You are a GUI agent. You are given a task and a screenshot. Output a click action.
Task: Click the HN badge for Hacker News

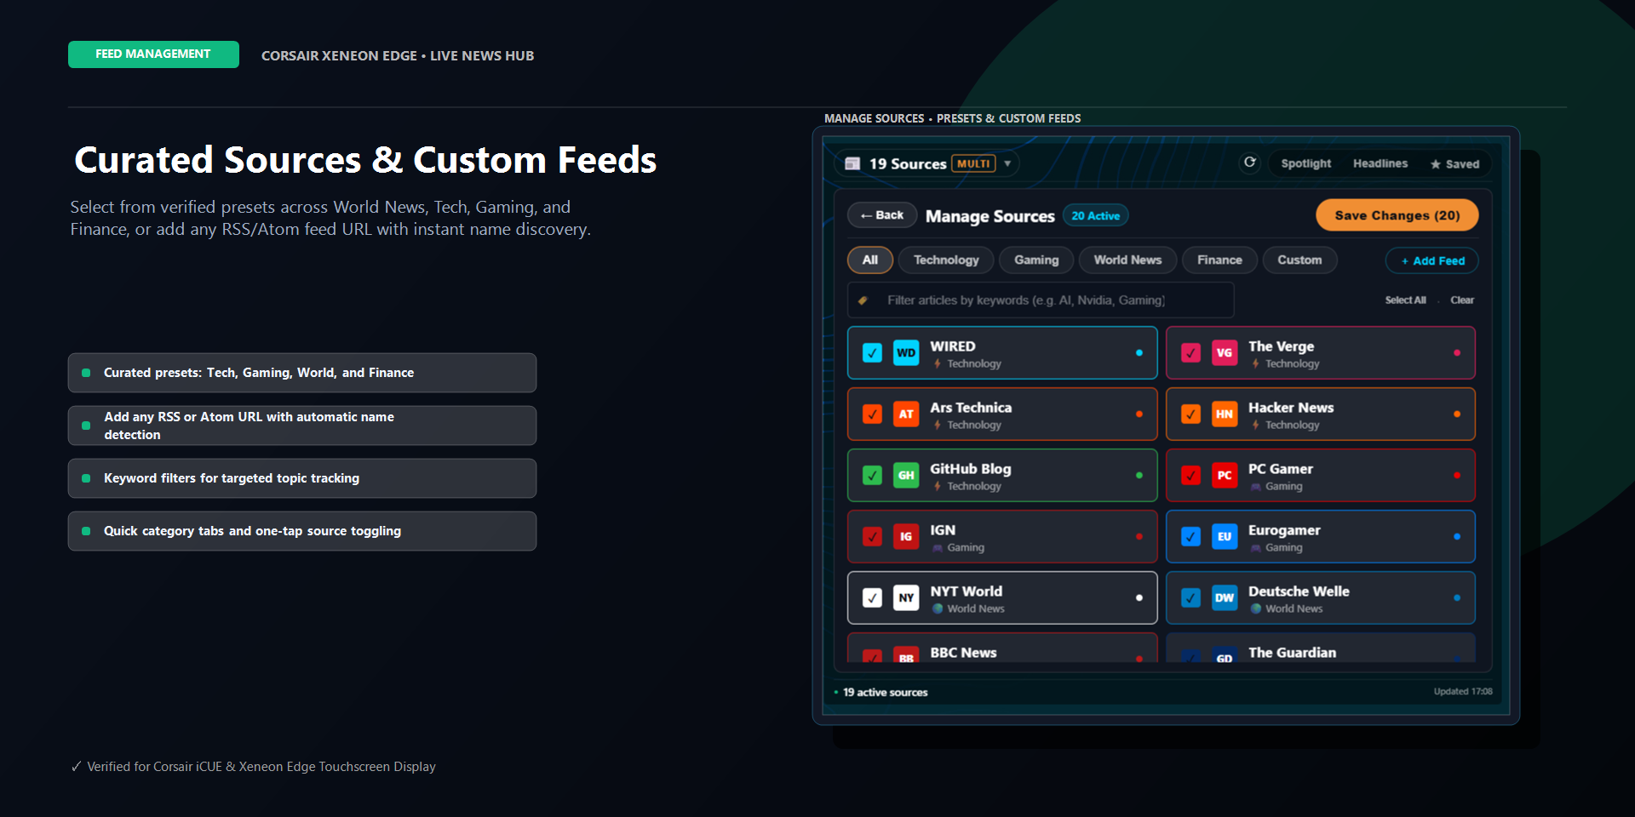point(1225,414)
